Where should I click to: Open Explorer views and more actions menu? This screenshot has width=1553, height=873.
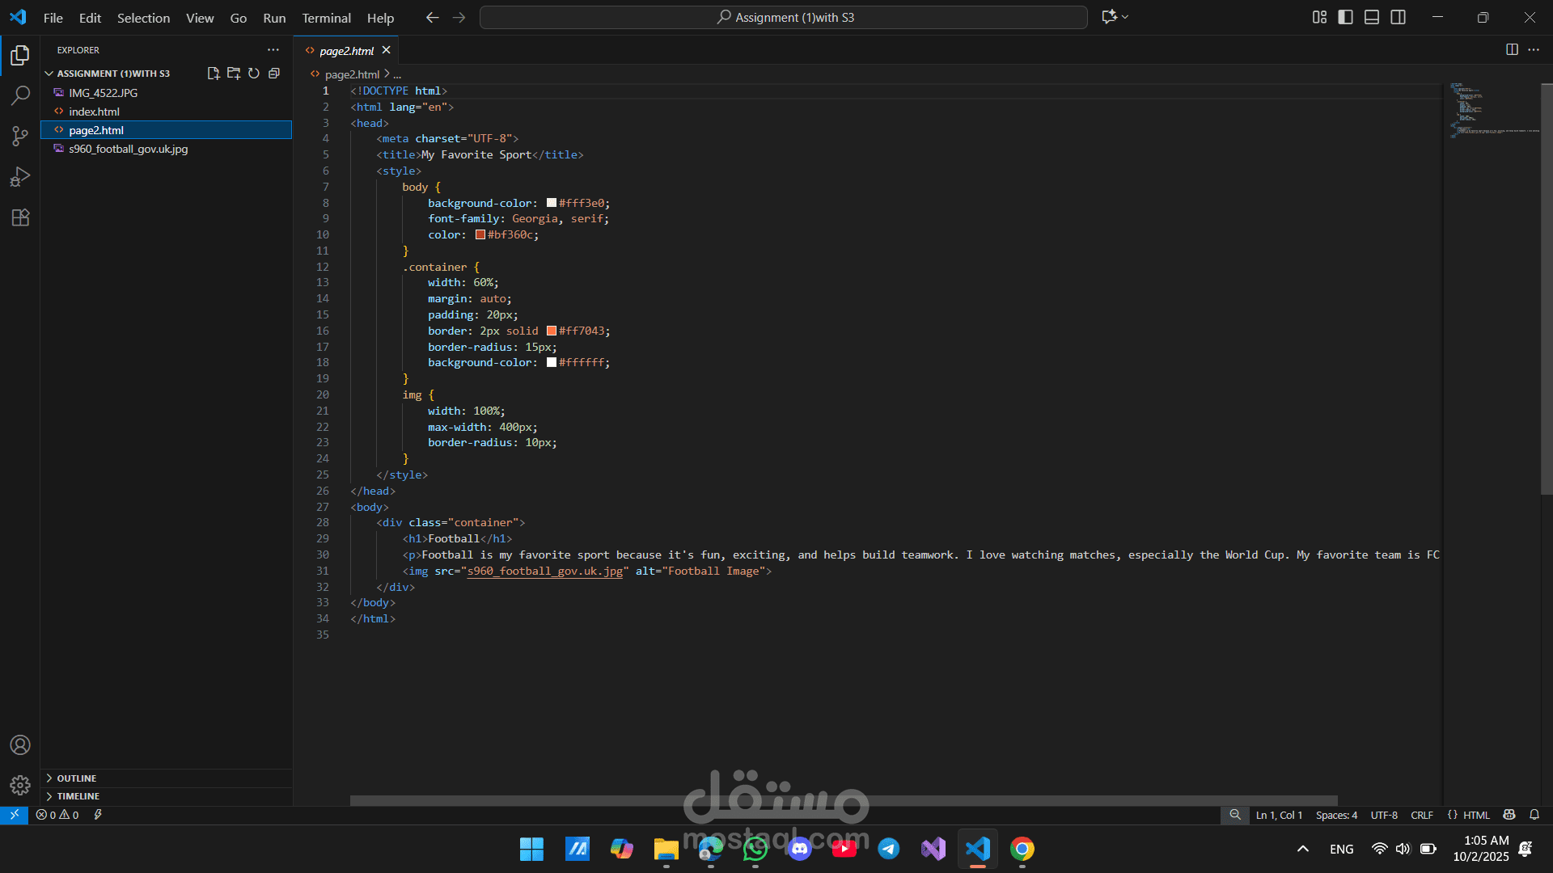[x=273, y=50]
